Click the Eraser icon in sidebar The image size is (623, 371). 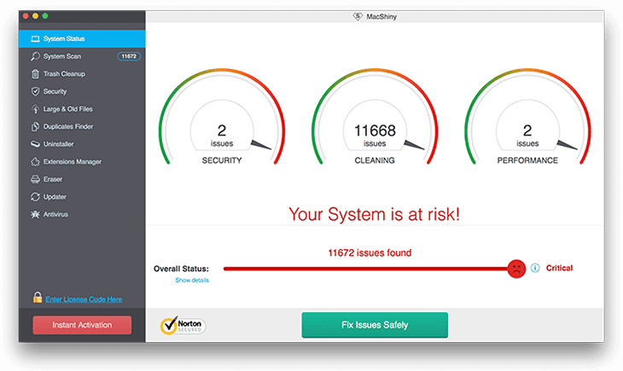point(35,179)
